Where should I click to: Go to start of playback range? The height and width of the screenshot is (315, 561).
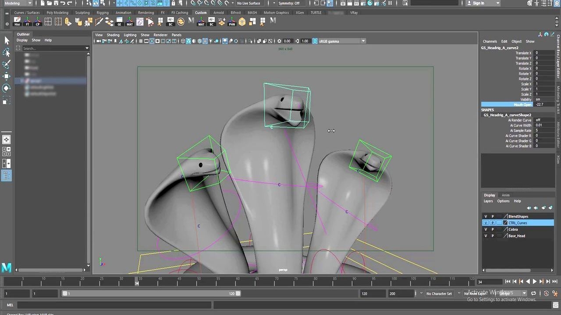pos(508,282)
